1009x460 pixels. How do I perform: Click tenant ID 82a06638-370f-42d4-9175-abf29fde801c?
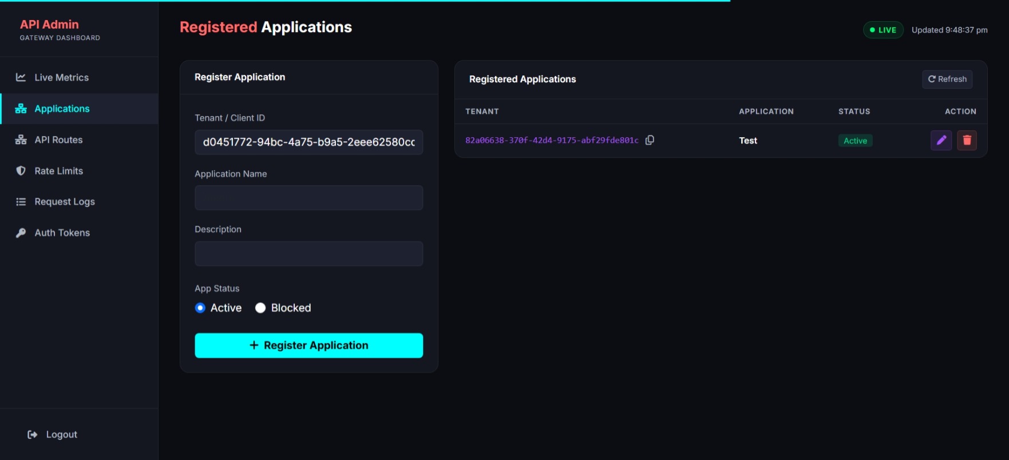(x=552, y=140)
